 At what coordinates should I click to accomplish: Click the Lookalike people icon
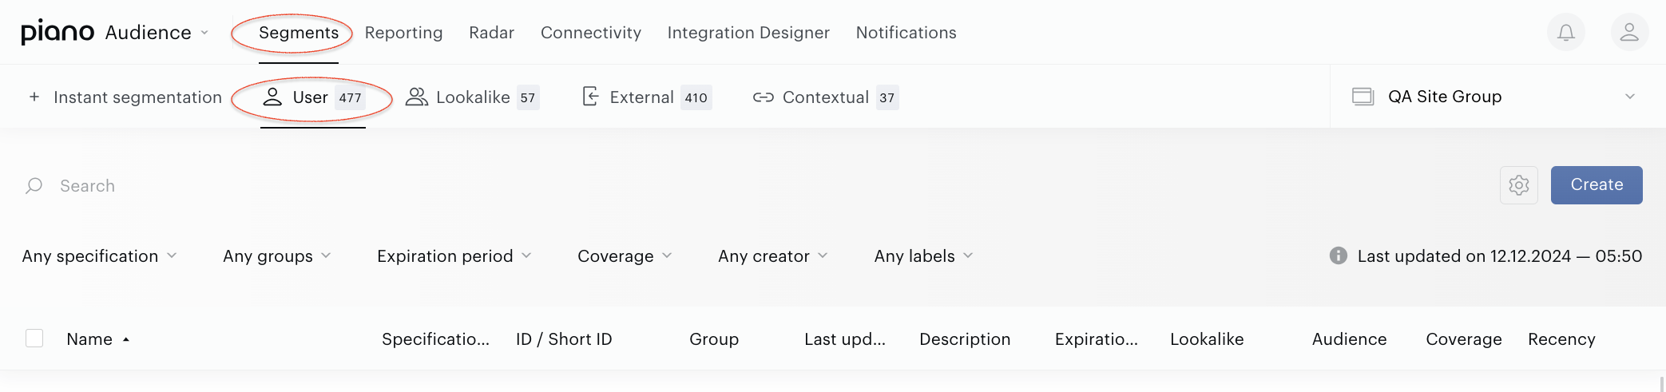416,97
